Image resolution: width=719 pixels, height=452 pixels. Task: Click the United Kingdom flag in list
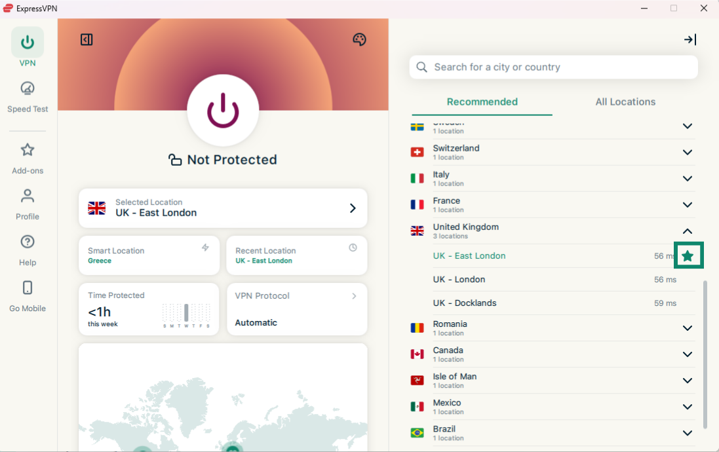pos(418,231)
